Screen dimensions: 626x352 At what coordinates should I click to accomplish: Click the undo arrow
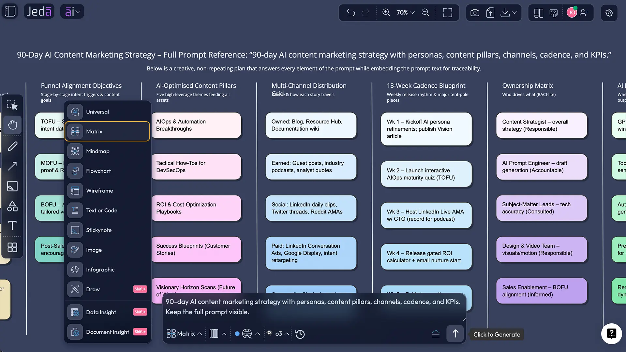[x=351, y=13]
